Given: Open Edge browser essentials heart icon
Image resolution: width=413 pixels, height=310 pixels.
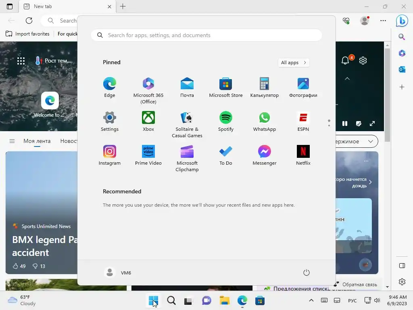Looking at the screenshot, I should coord(346,21).
